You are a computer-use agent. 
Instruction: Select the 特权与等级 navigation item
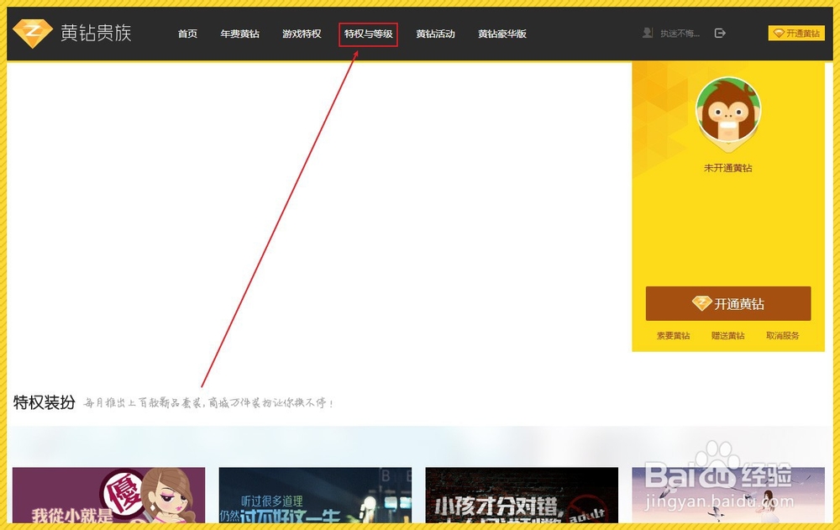tap(369, 34)
